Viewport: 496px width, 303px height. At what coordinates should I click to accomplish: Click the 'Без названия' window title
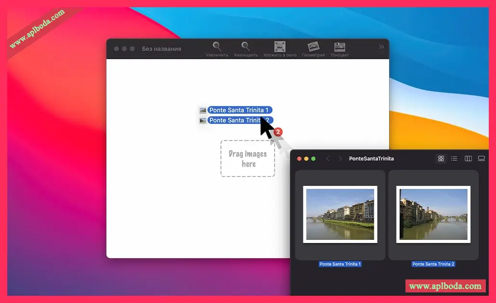(x=161, y=49)
